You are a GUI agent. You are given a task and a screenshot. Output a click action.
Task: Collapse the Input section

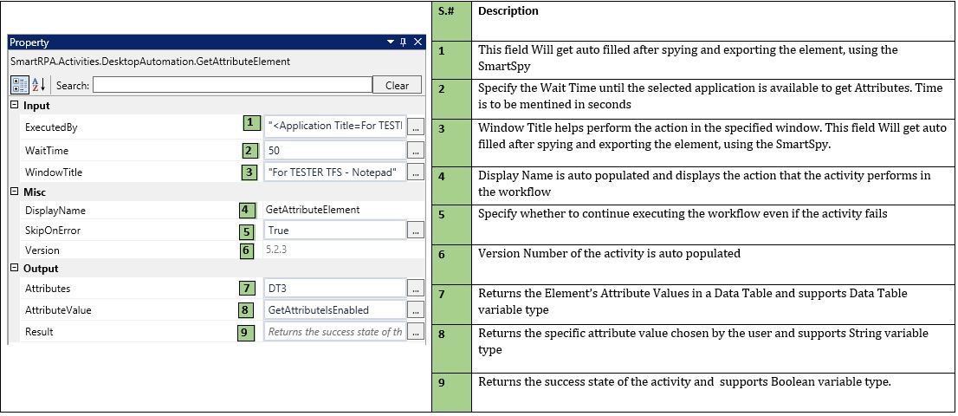click(x=14, y=106)
